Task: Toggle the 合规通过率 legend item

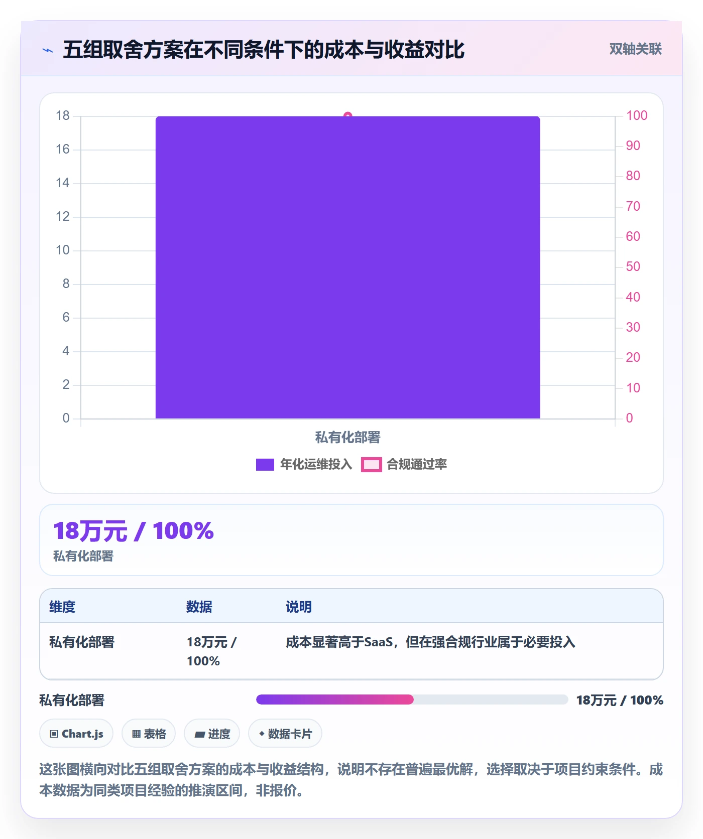Action: (404, 465)
